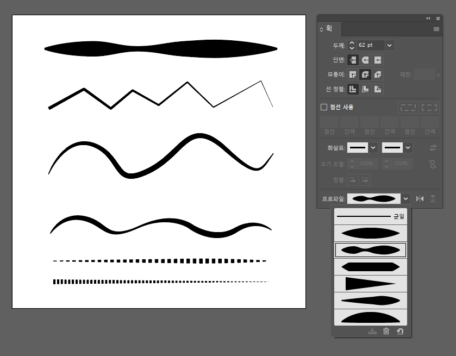Open the 두께 stroke weight dropdown
Screen dimensions: 456x356
coord(390,46)
